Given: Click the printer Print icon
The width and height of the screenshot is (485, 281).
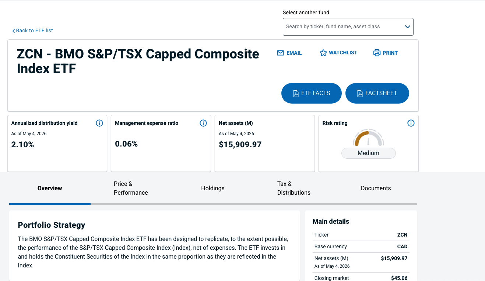Looking at the screenshot, I should pos(377,53).
